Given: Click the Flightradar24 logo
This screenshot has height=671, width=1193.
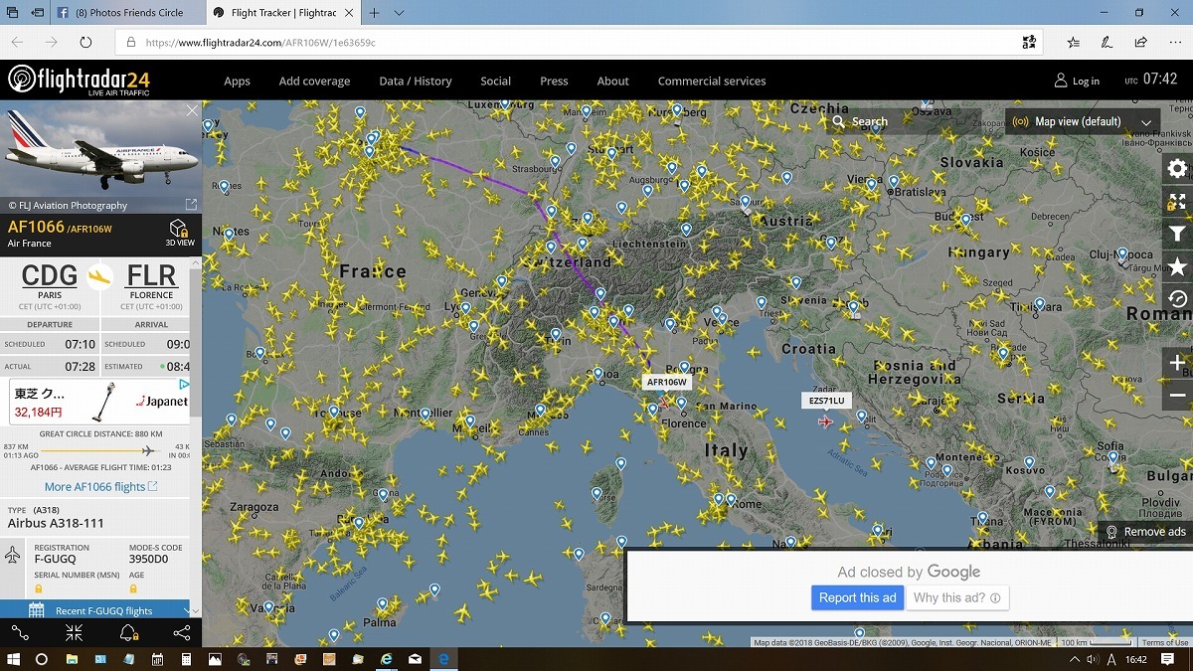Looking at the screenshot, I should click(x=80, y=80).
